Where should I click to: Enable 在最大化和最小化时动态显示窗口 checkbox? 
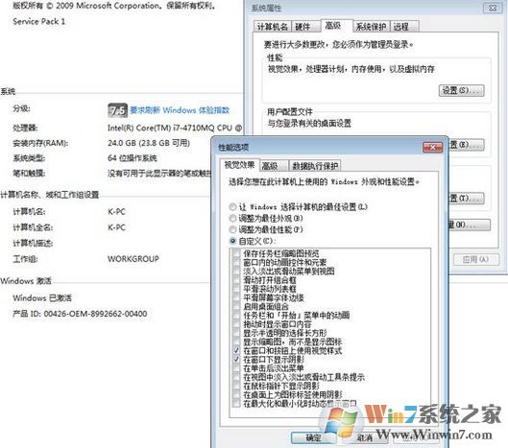coord(236,403)
